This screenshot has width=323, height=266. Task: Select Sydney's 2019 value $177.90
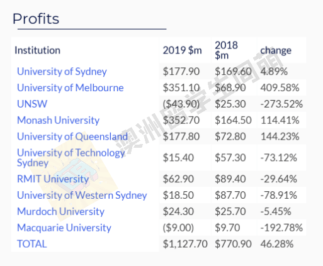click(181, 72)
